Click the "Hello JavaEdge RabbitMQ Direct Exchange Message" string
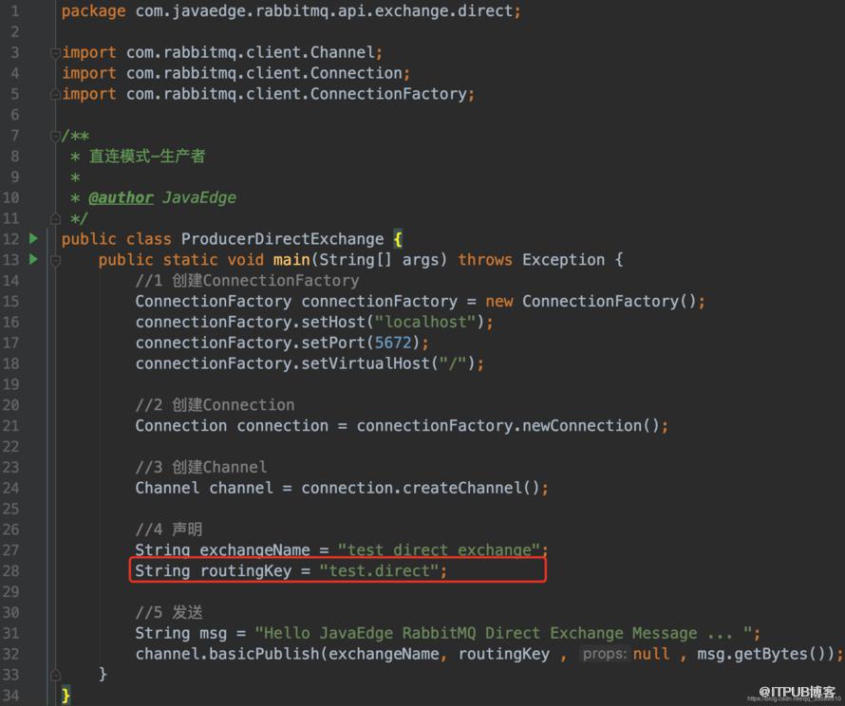This screenshot has width=845, height=706. pos(504,633)
